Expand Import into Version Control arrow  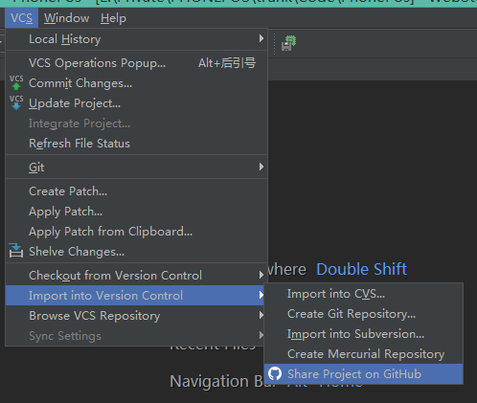click(261, 295)
